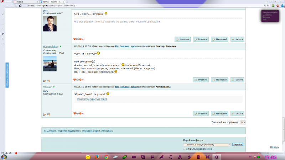This screenshot has width=285, height=160.
Task: Click the Изменить button on the first post
Action: click(x=182, y=39)
